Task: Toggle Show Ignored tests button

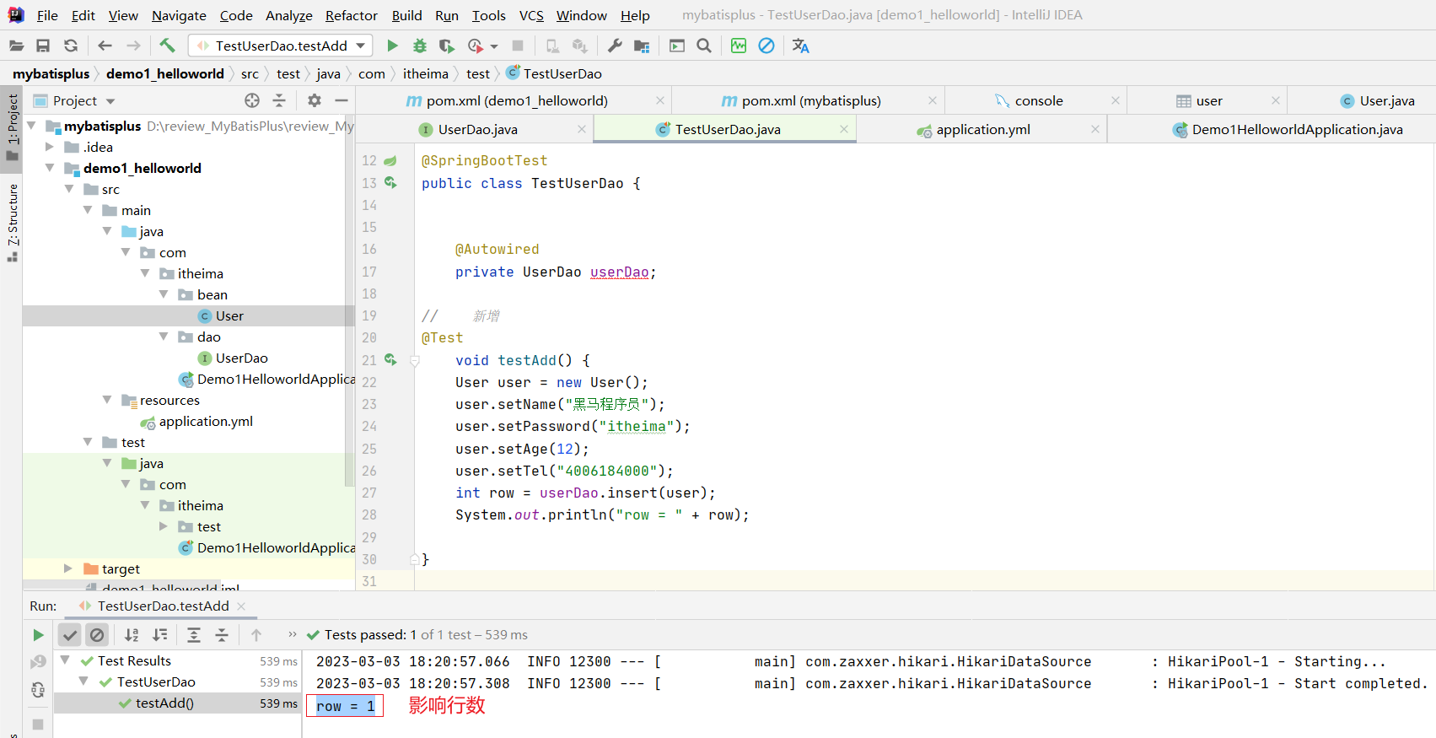Action: click(98, 635)
